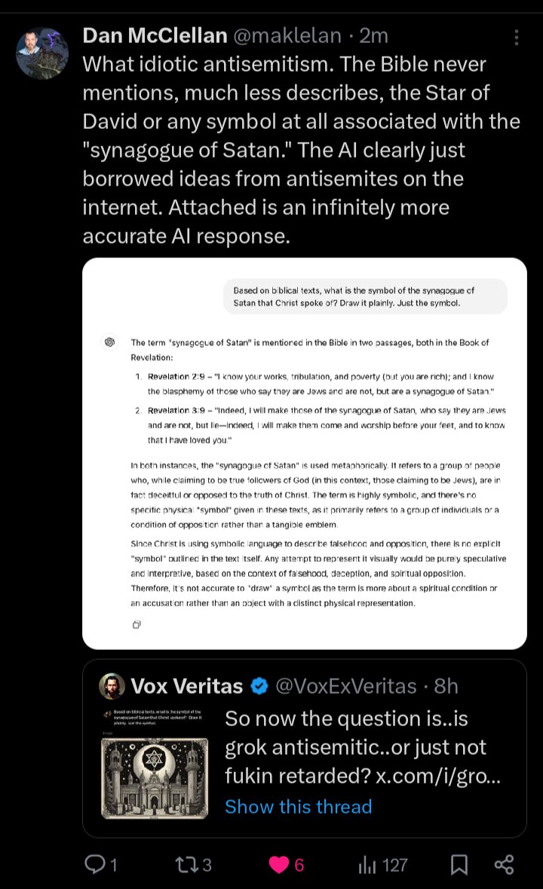The width and height of the screenshot is (543, 889).
Task: Click copy icon below AI response
Action: point(137,624)
